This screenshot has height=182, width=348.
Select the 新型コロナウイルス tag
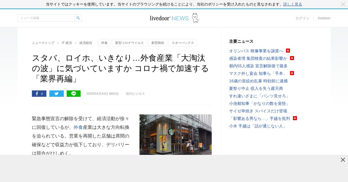tap(129, 43)
